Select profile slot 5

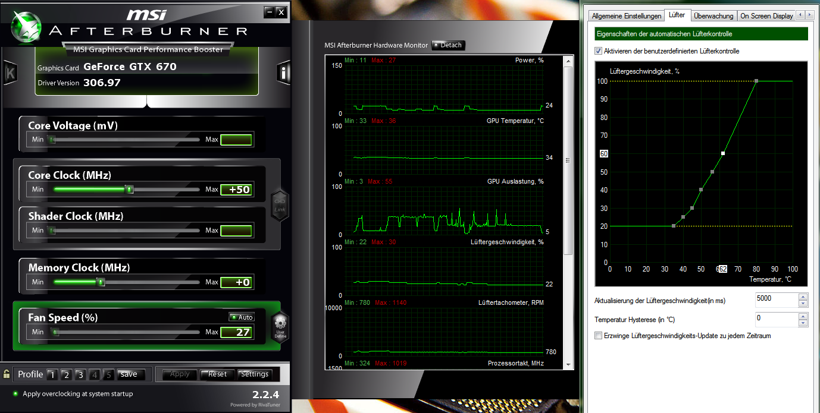coord(108,375)
